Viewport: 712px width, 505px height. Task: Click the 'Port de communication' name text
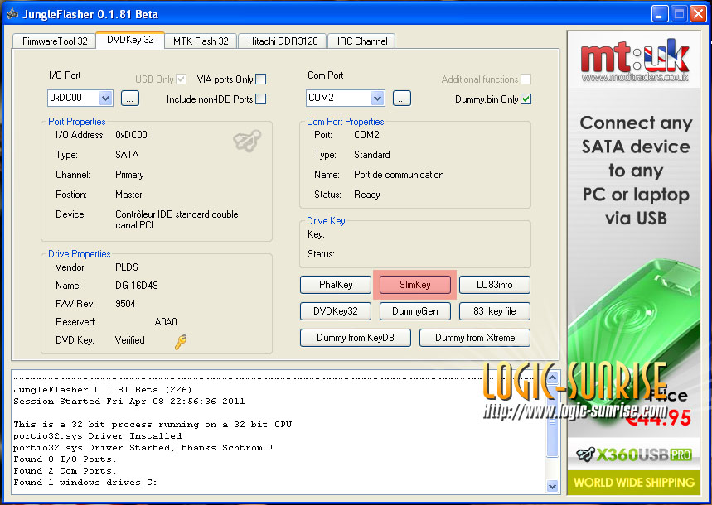[399, 175]
